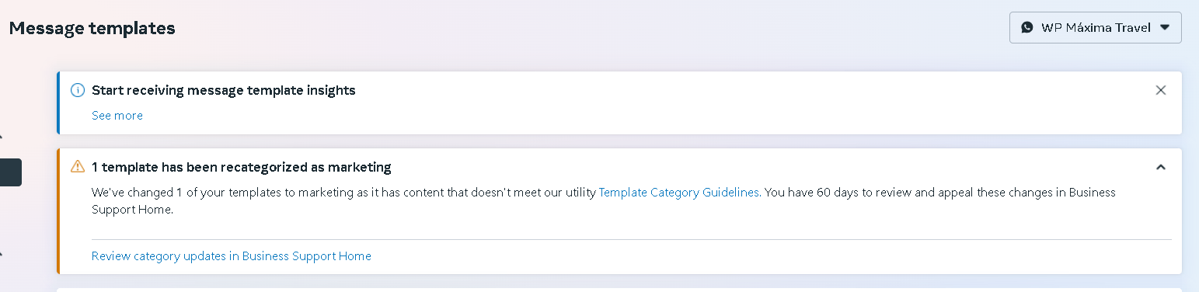Click the WhatsApp icon in account selector
This screenshot has height=292, width=1199.
1027,27
